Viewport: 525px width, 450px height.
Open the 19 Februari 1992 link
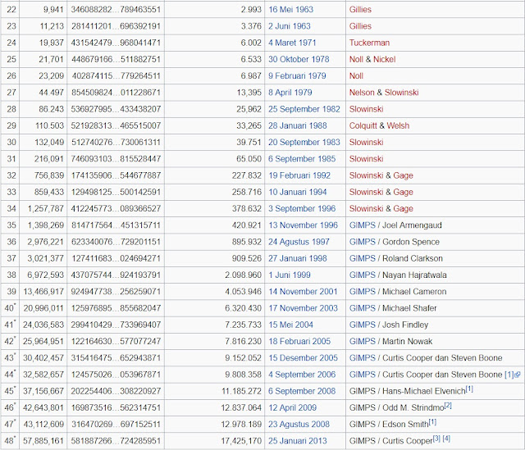click(299, 175)
